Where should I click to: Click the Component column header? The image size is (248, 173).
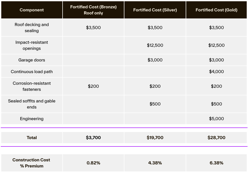32,10
